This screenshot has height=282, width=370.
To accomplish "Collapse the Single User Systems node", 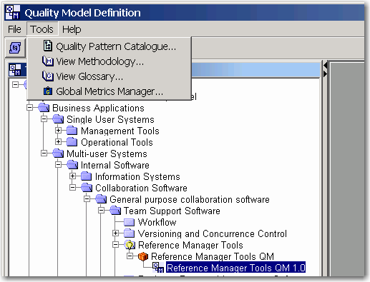I will tap(44, 119).
